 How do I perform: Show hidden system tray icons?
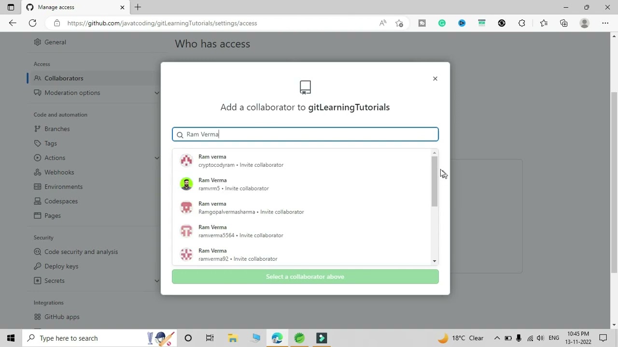click(x=497, y=338)
